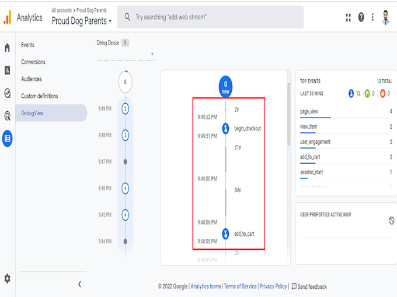
Task: Select the 9:48 PM minute marker
Action: [x=125, y=135]
